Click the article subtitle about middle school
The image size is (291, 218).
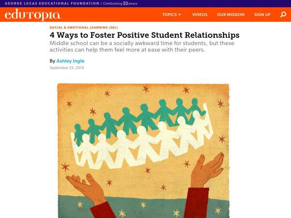pyautogui.click(x=142, y=47)
